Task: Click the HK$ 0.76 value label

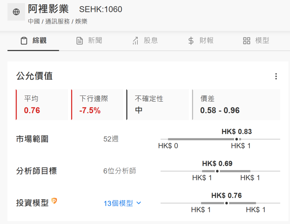Action: pos(226,196)
